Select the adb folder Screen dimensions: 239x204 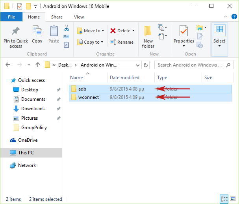pyautogui.click(x=150, y=89)
